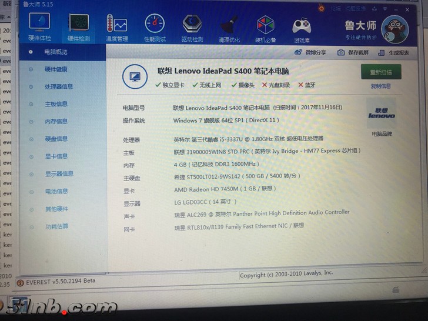This screenshot has width=428, height=321.
Task: Select 硬件健康 in the sidebar
Action: coord(56,69)
